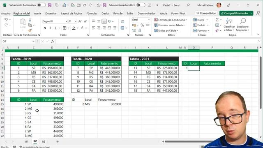Click the Cut scissors icon

tap(30, 20)
